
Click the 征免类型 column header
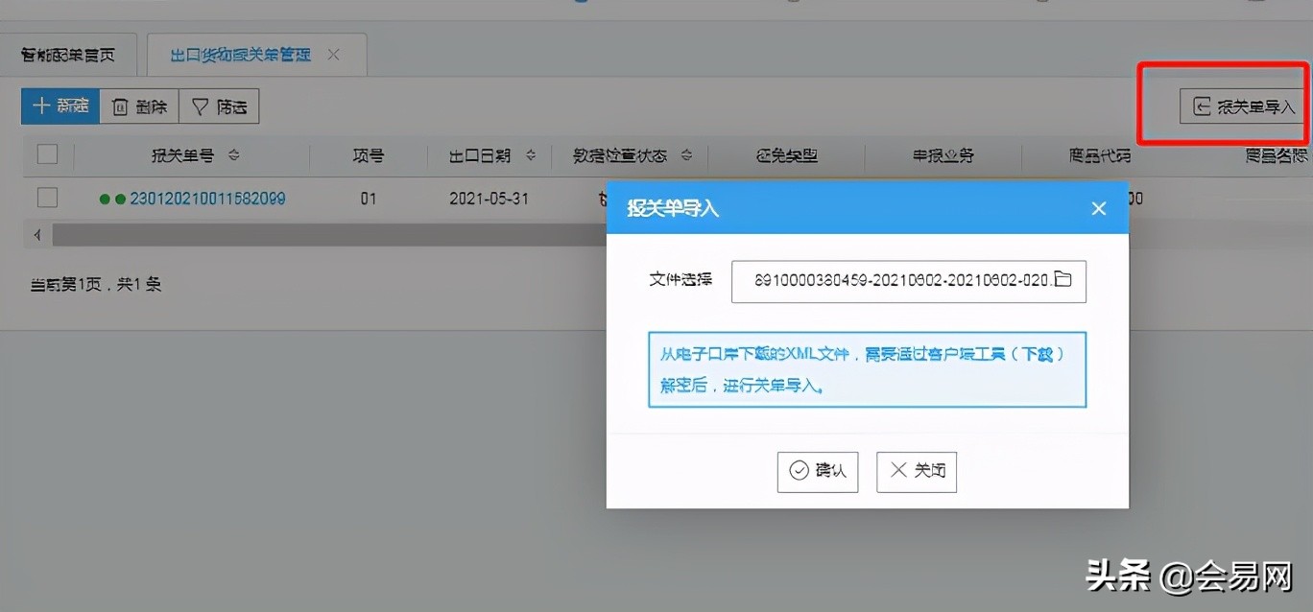[x=787, y=155]
